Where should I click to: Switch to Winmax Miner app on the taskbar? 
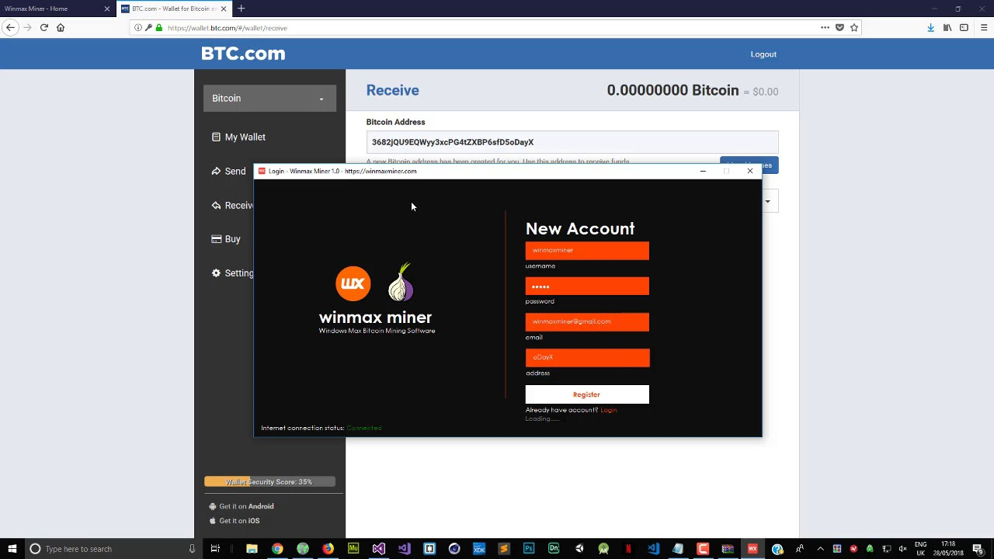pyautogui.click(x=752, y=549)
